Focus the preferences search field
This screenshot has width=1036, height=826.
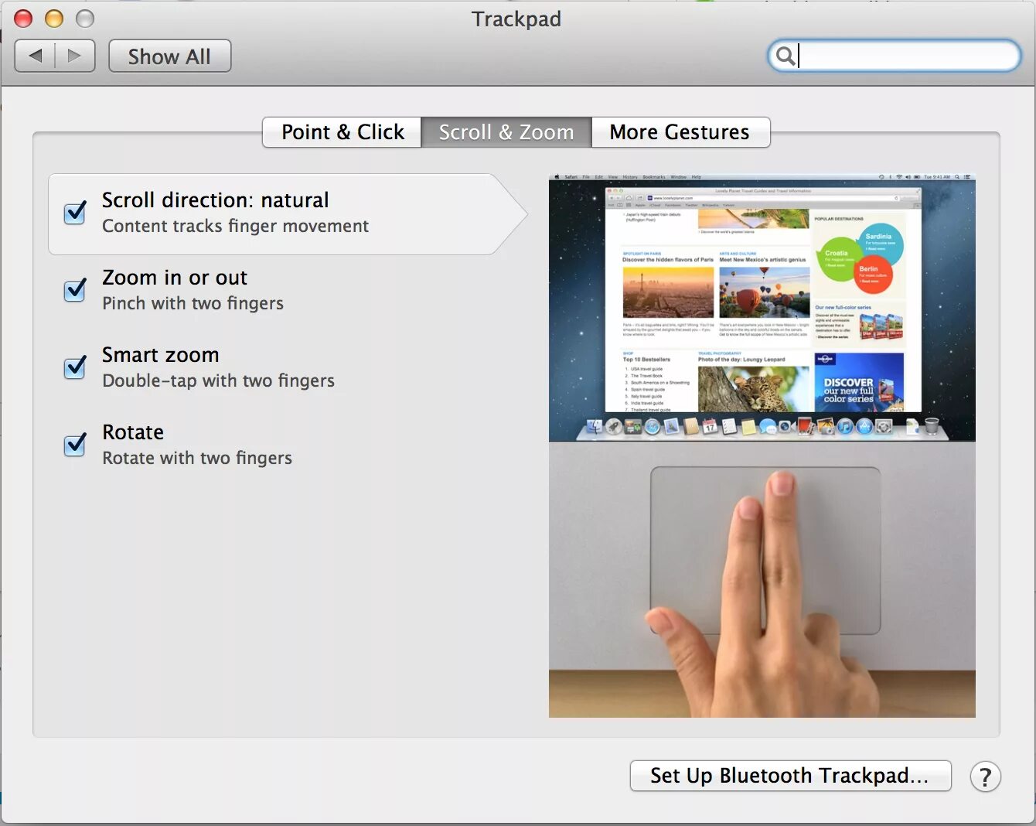[894, 56]
